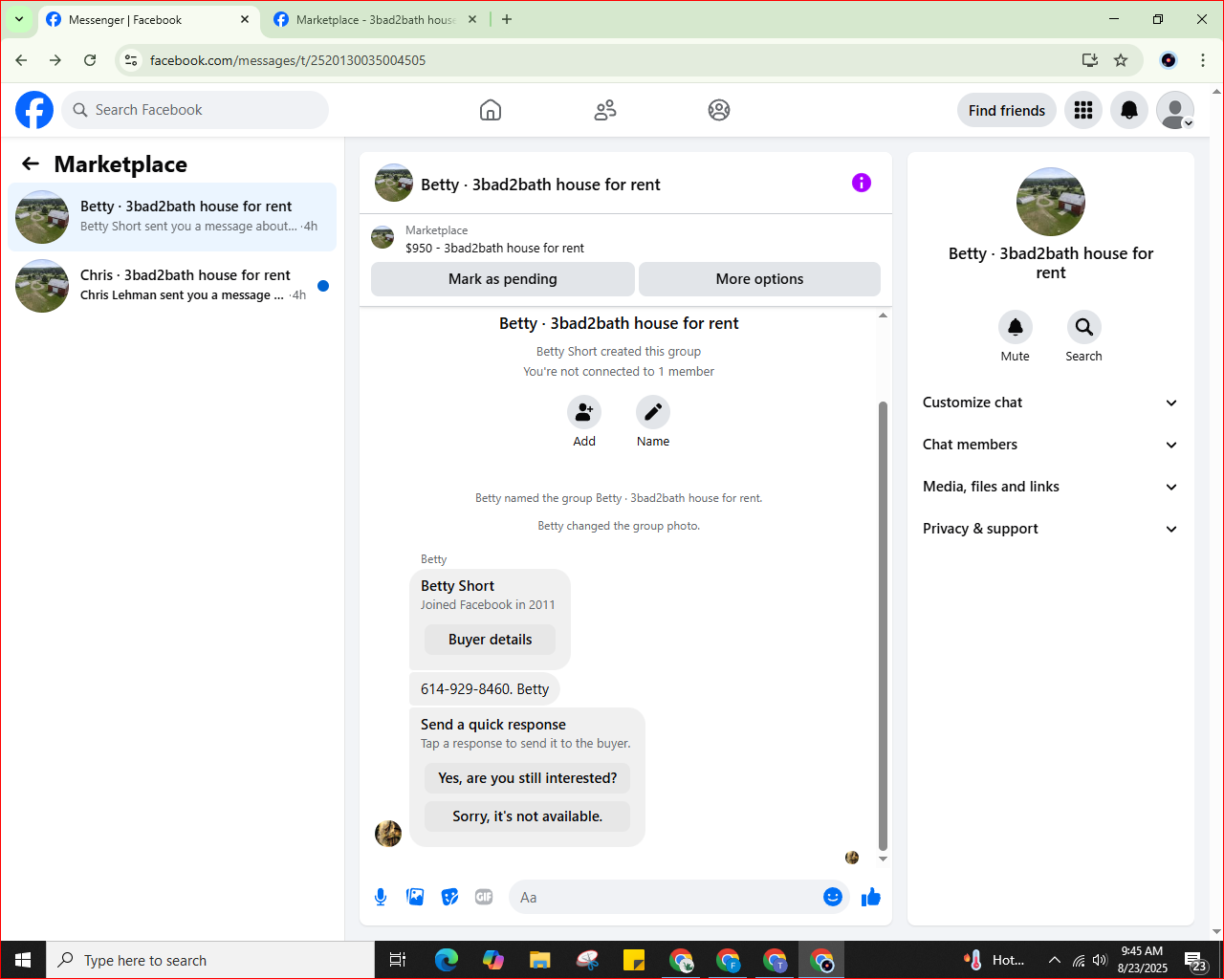This screenshot has height=979, width=1224.
Task: Expand Chat members section
Action: [x=1050, y=445]
